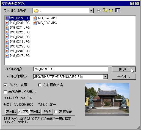
Task: Select the IMG_0248.JPG file icon
Action: click(x=35, y=18)
